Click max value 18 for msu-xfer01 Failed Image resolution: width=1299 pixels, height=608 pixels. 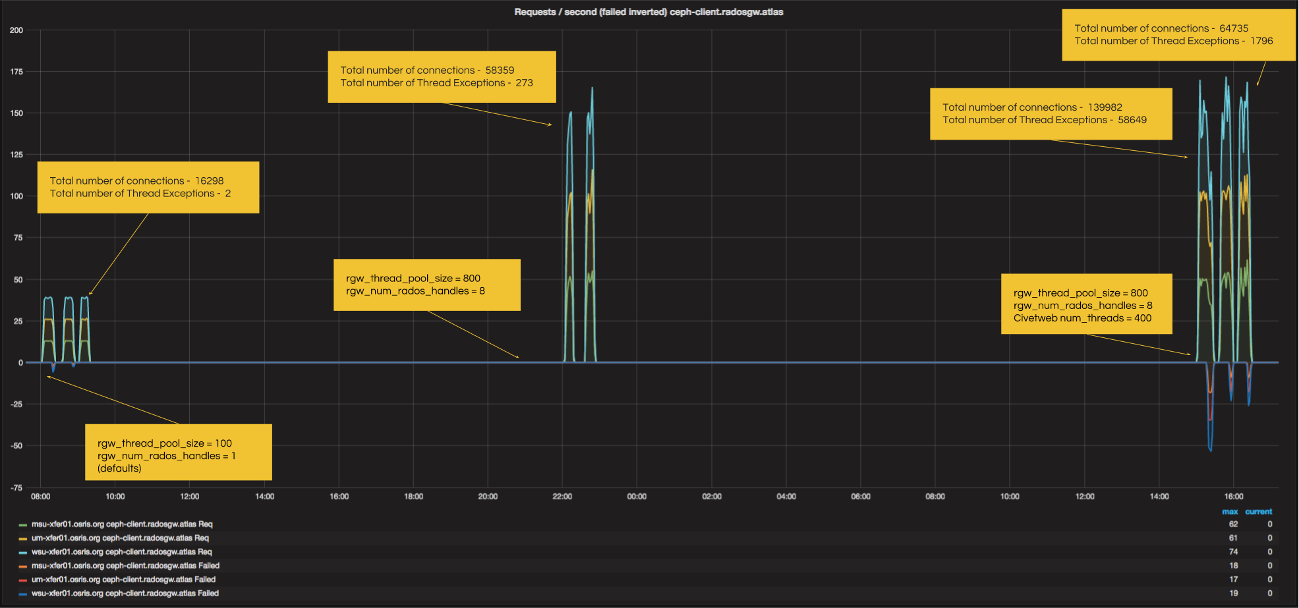tap(1233, 566)
